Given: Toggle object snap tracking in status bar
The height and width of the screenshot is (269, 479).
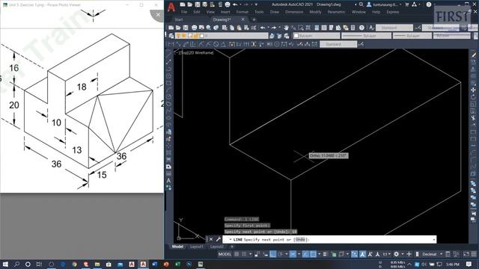Looking at the screenshot, I should pos(305,254).
